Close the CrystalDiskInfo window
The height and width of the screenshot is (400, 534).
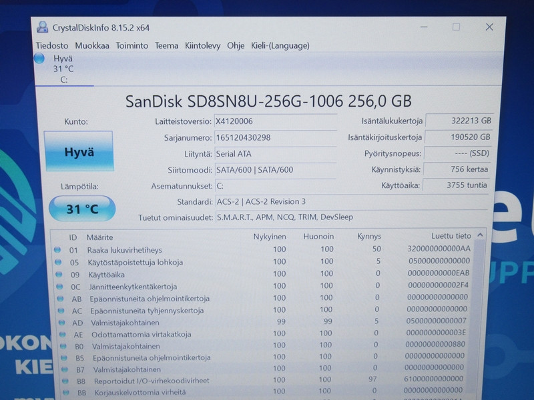(x=489, y=27)
